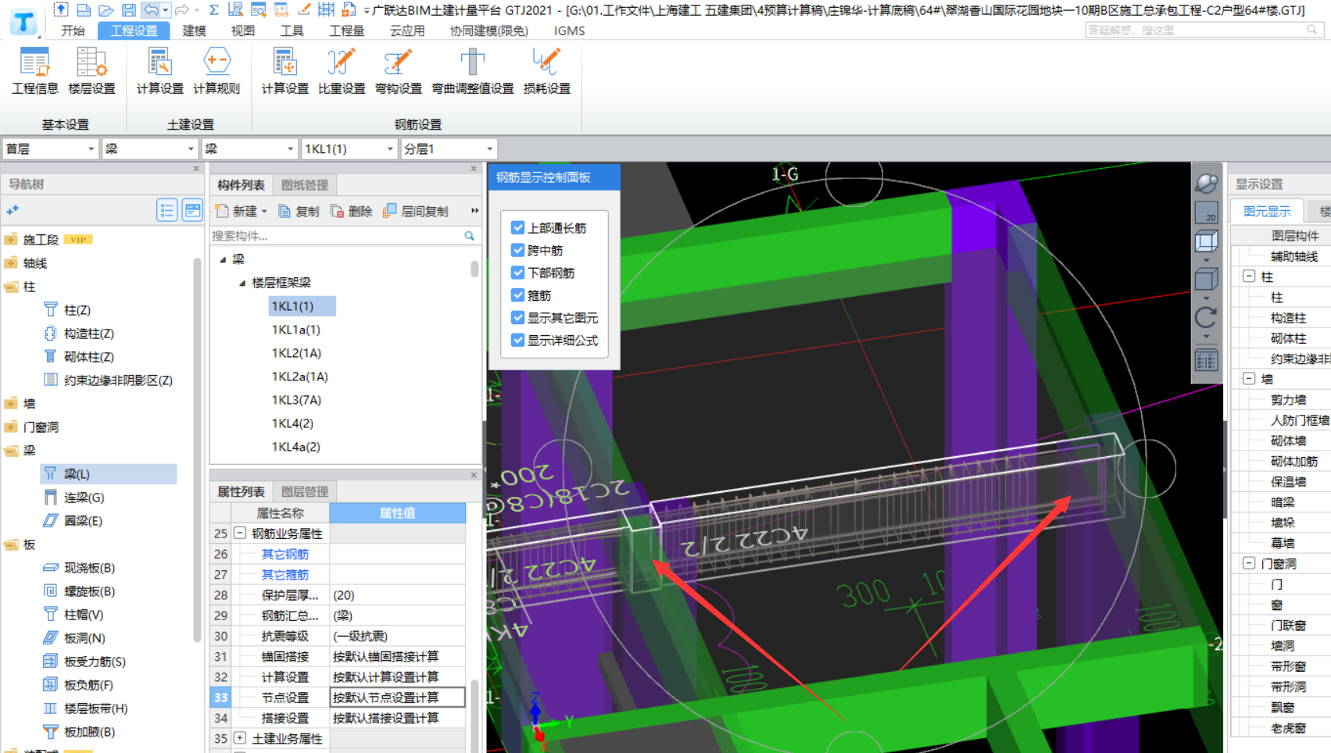Open 损耗设置 loss settings
The height and width of the screenshot is (753, 1331).
546,71
